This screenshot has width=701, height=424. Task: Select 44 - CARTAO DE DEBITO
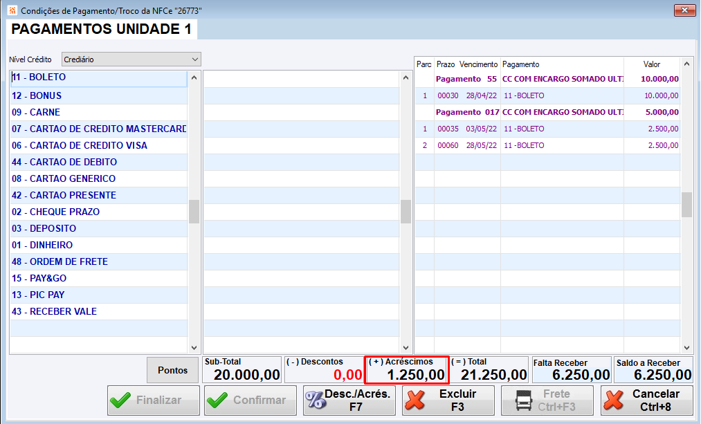[98, 162]
